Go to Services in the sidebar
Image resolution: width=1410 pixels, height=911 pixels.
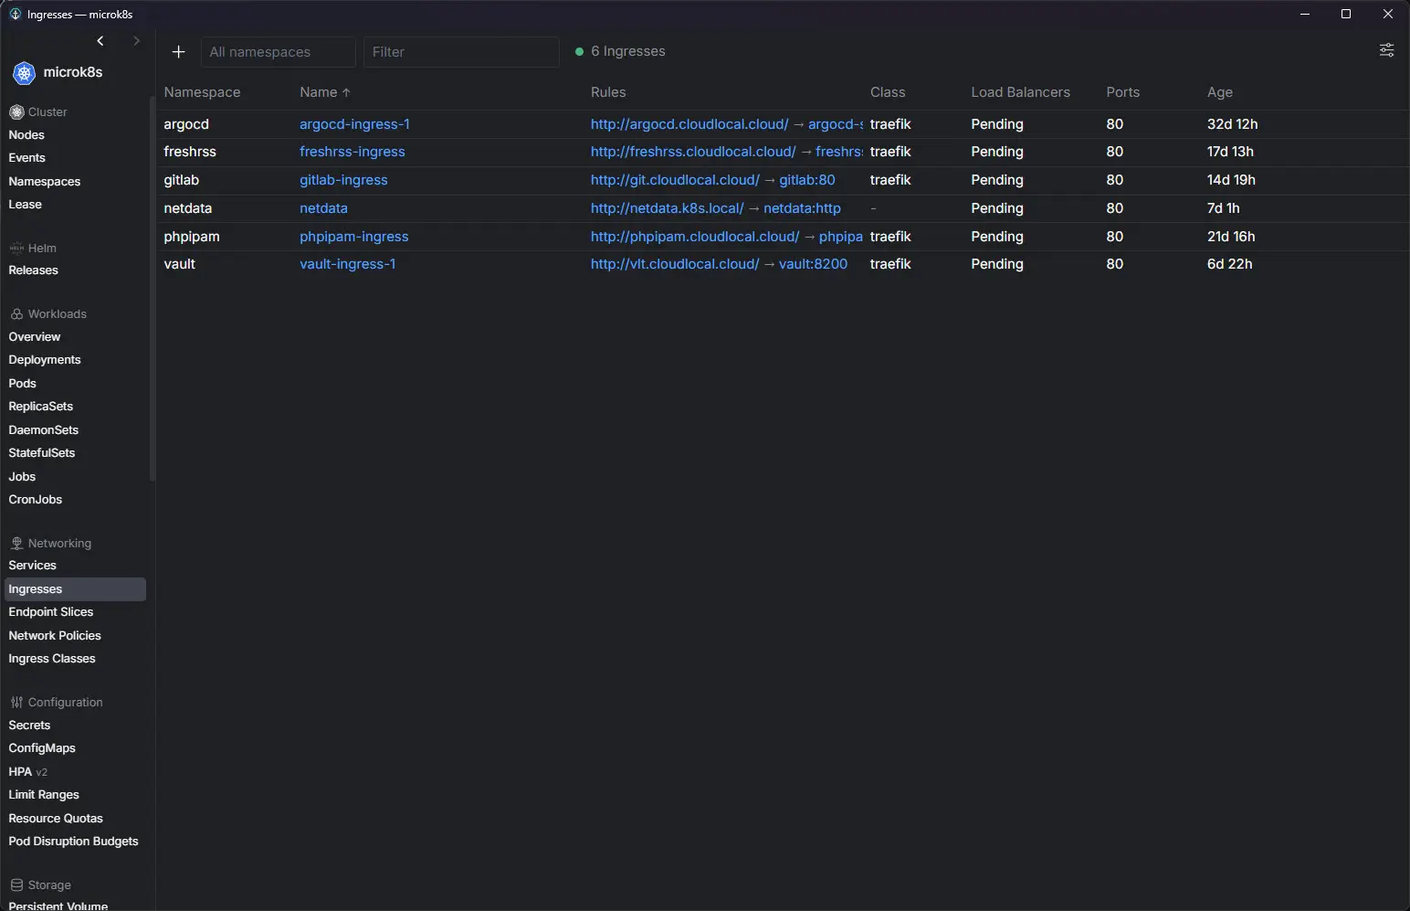[x=33, y=566]
